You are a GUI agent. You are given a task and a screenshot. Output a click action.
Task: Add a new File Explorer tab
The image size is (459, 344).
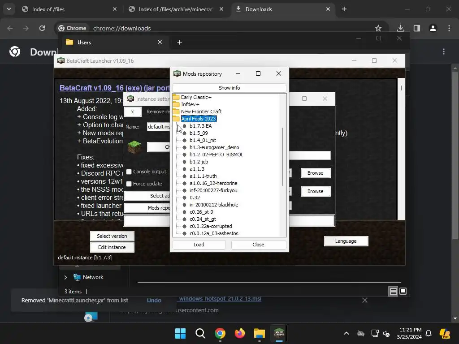click(179, 43)
